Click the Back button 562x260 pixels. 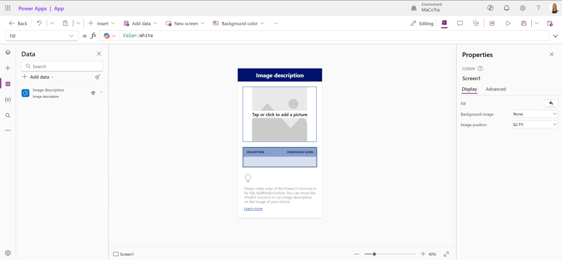18,24
